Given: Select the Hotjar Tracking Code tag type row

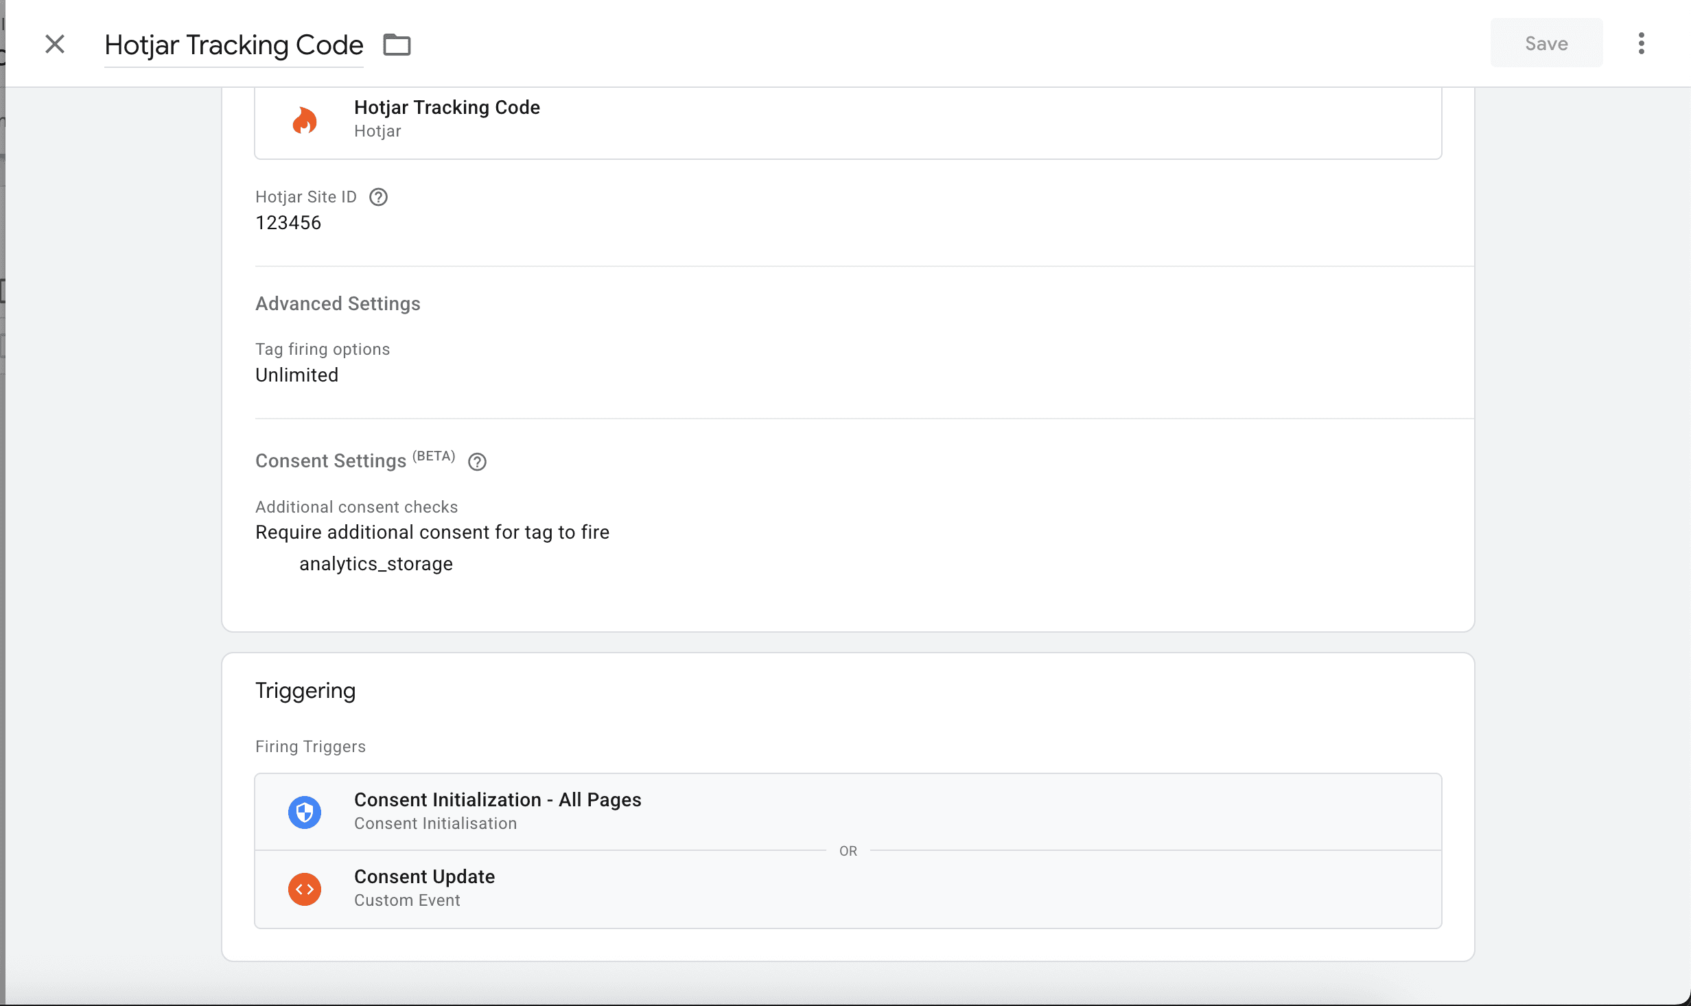Looking at the screenshot, I should coord(847,119).
